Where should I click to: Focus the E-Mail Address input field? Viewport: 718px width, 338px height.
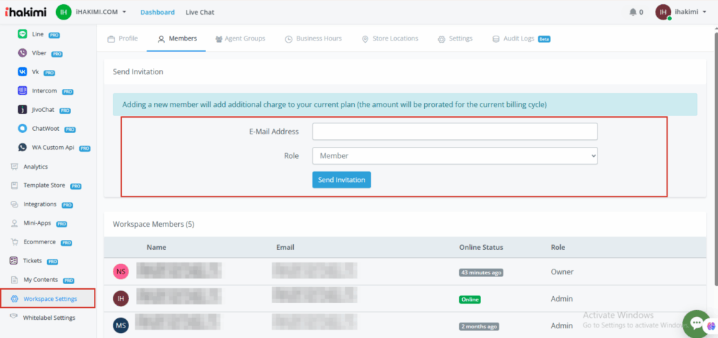coord(454,132)
